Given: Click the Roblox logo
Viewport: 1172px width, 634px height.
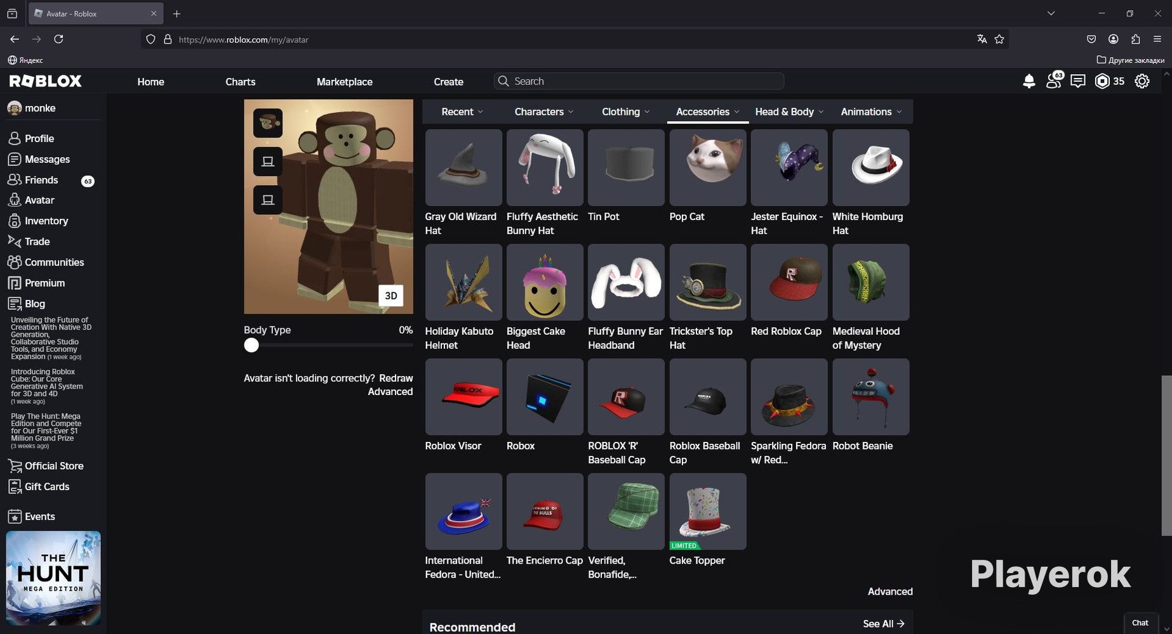Looking at the screenshot, I should click(x=46, y=81).
